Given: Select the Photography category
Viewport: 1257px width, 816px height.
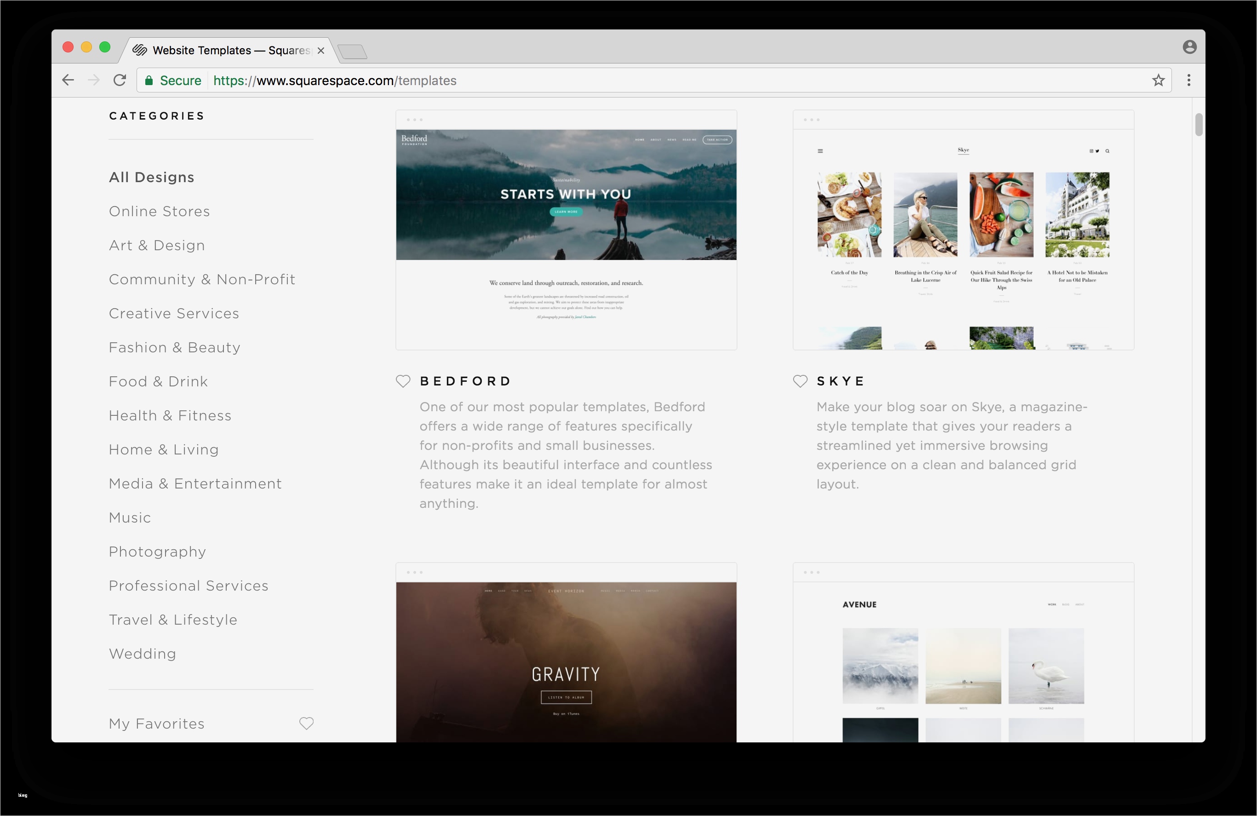Looking at the screenshot, I should click(157, 552).
